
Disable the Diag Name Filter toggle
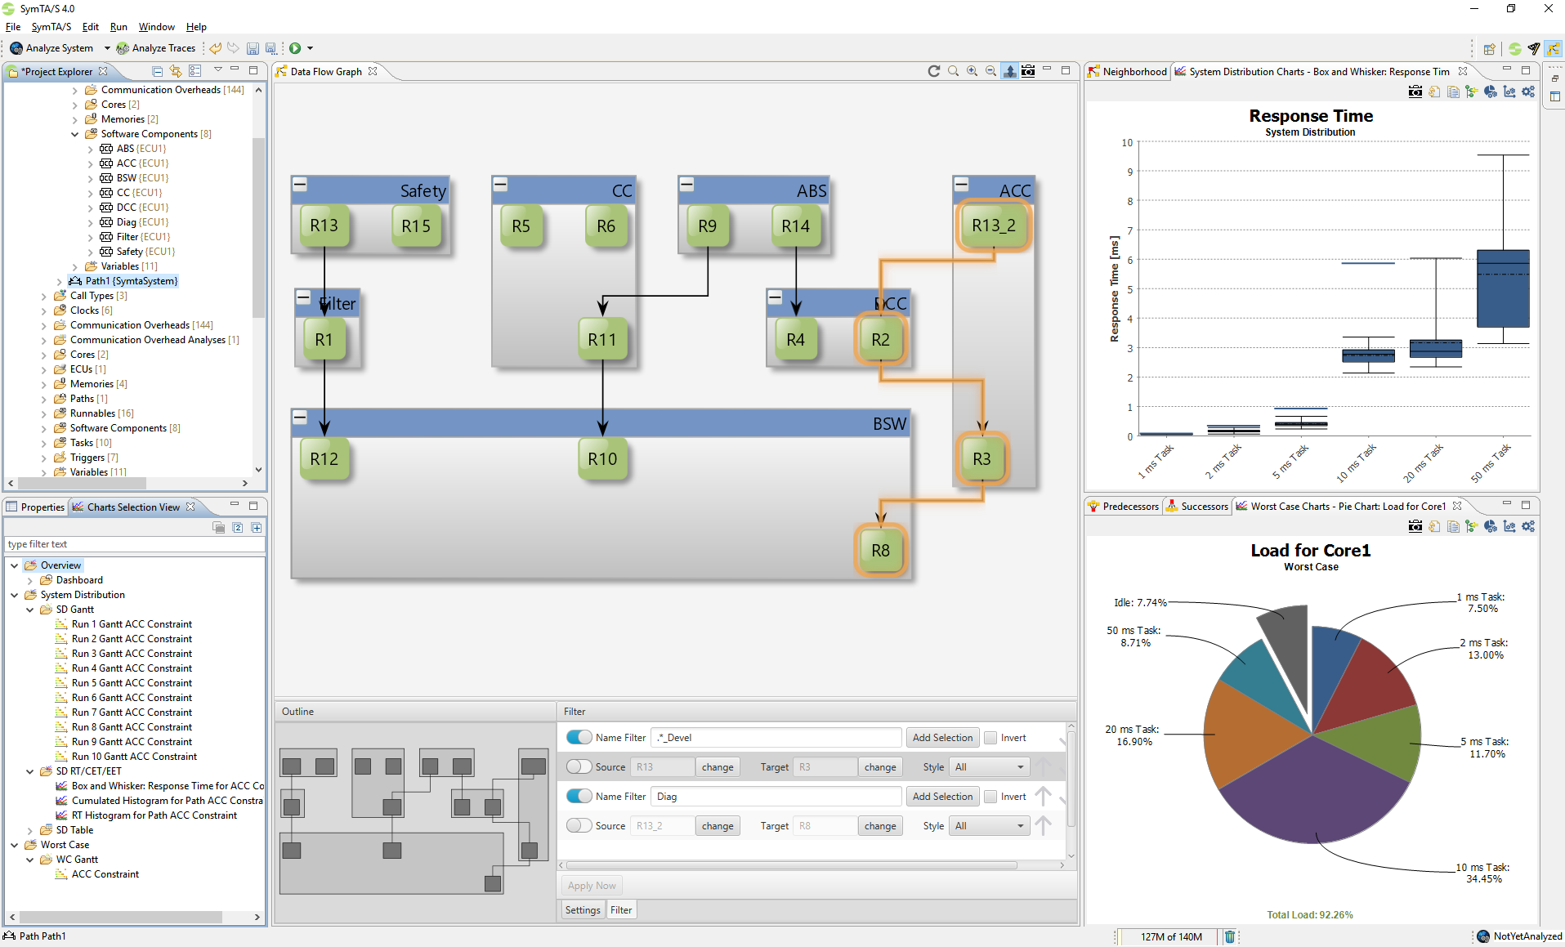point(579,796)
